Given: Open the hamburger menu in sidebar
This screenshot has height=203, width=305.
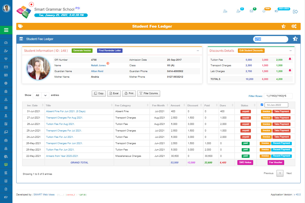Looking at the screenshot, I should coord(6,30).
